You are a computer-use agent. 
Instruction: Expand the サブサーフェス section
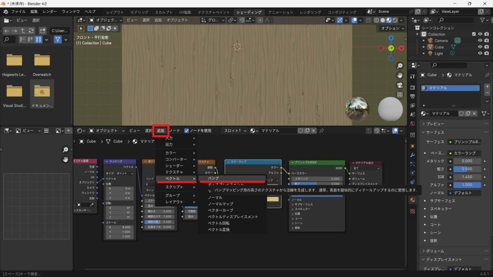click(425, 201)
